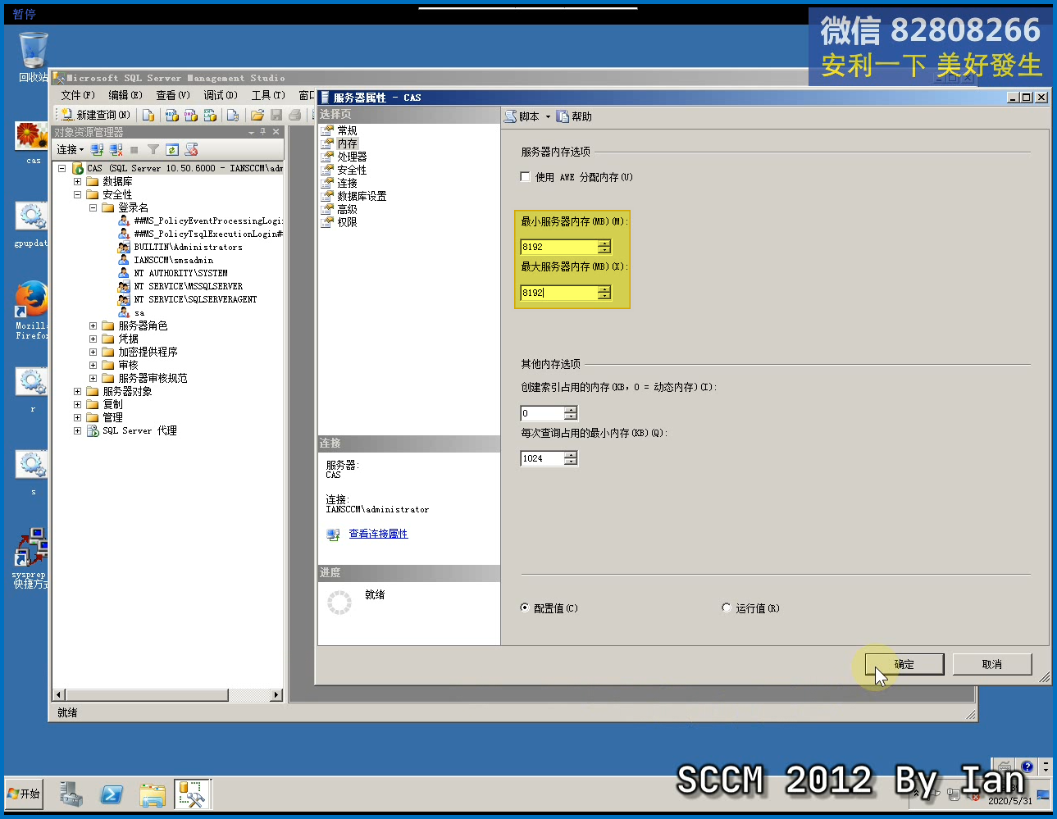Screen dimensions: 1057x819
Task: Click the minimum server memory field showing 8192
Action: [559, 247]
